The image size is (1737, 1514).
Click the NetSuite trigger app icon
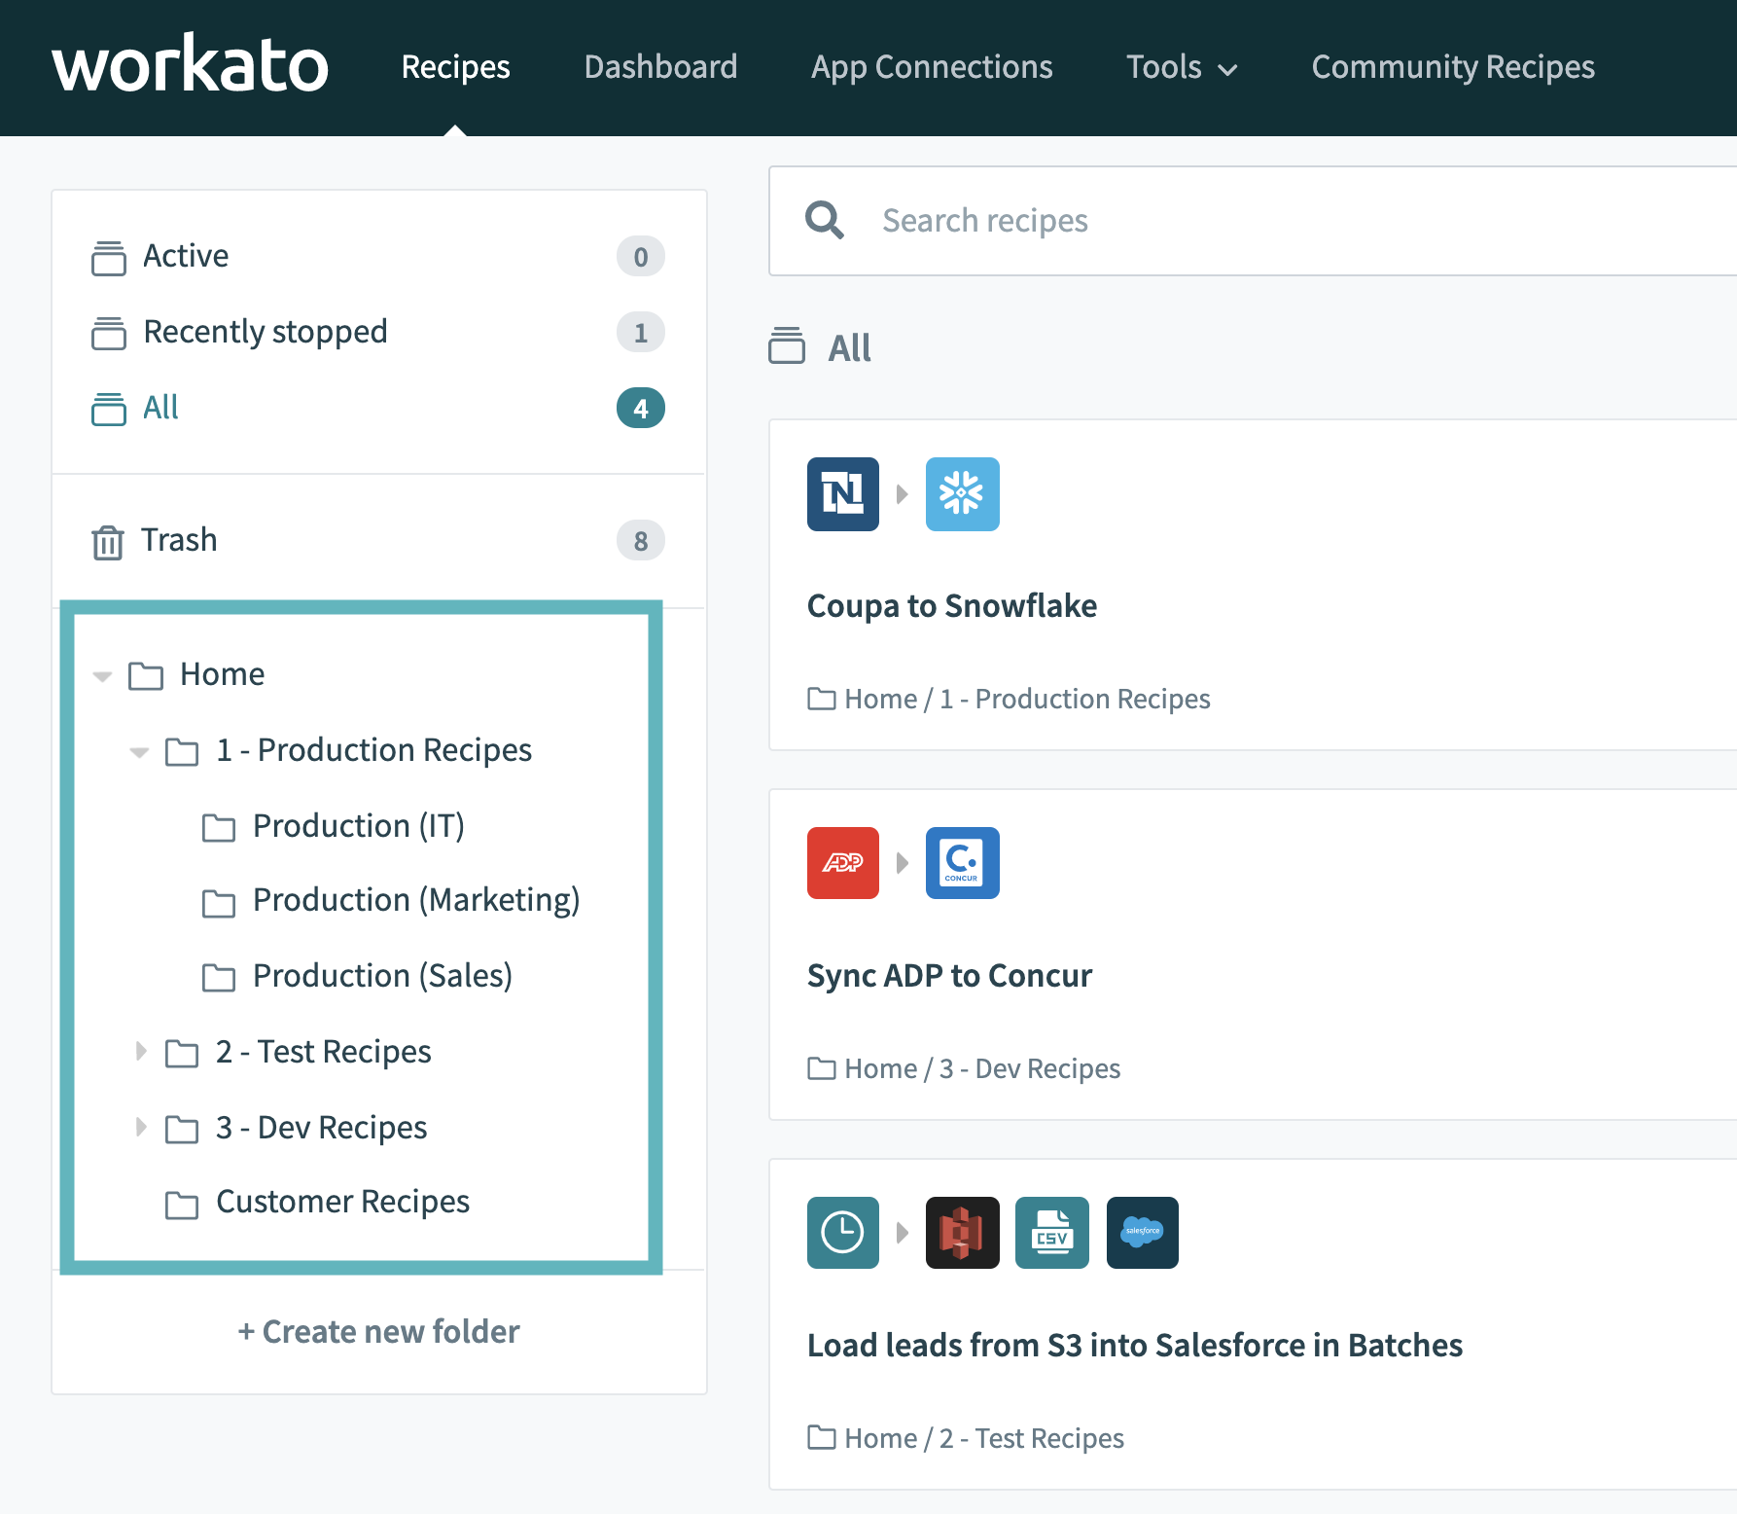point(843,494)
